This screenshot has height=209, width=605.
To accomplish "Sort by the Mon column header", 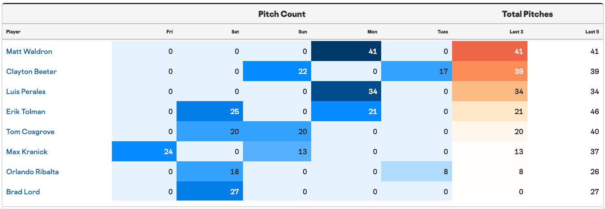I will [372, 32].
